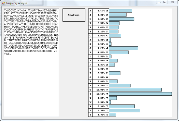Select the 5.67% value for letter A
The width and height of the screenshot is (179, 121).
99,11
